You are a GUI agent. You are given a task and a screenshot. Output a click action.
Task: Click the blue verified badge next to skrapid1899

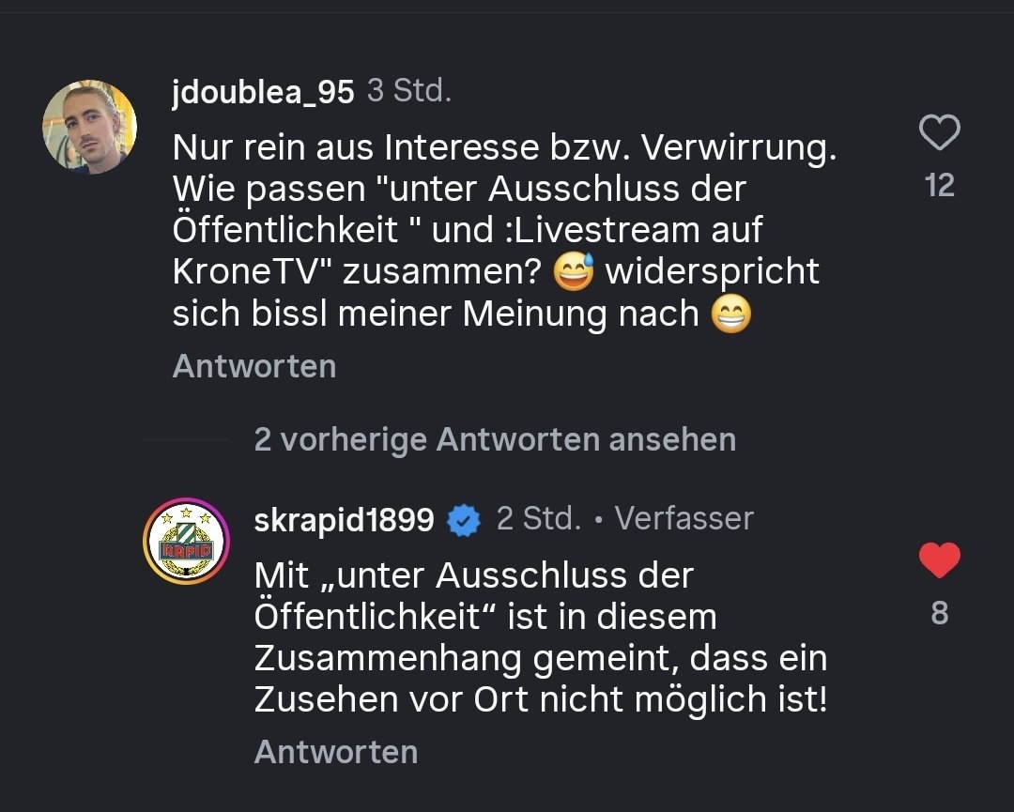(x=464, y=519)
